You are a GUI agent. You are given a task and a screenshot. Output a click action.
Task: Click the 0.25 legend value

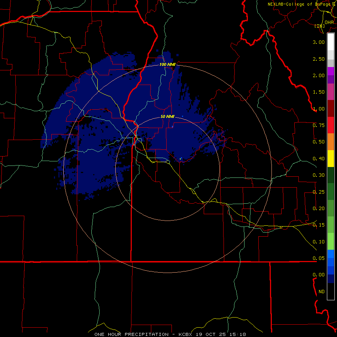319,192
